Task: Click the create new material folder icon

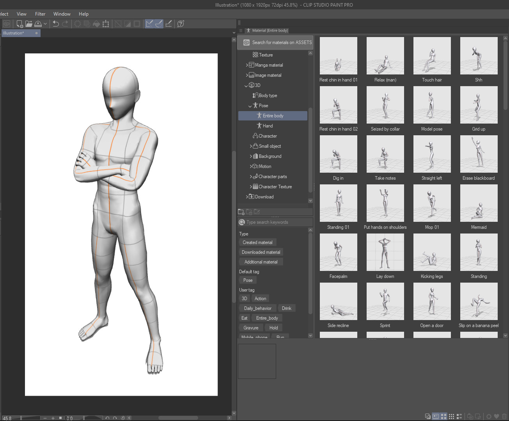Action: click(241, 212)
